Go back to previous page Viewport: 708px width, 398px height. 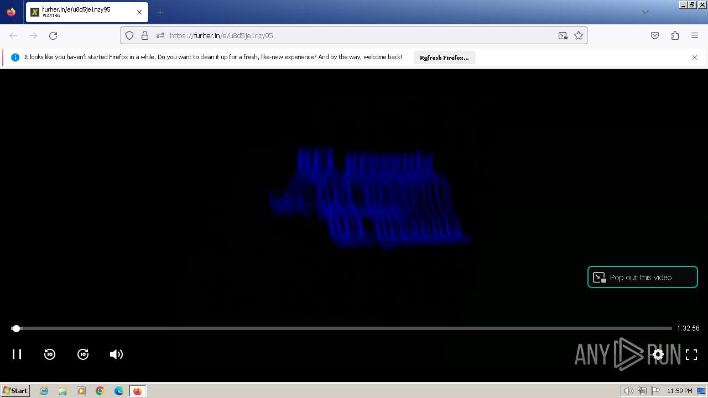pyautogui.click(x=13, y=35)
